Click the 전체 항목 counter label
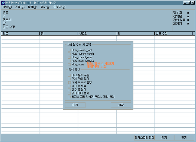The height and width of the screenshot is (142, 196). [179, 20]
